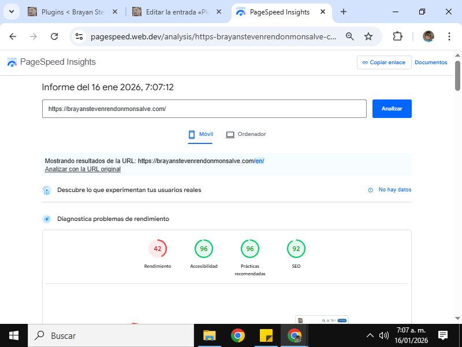View site information icon in address bar
Viewport: 462px width, 347px height.
pyautogui.click(x=80, y=36)
